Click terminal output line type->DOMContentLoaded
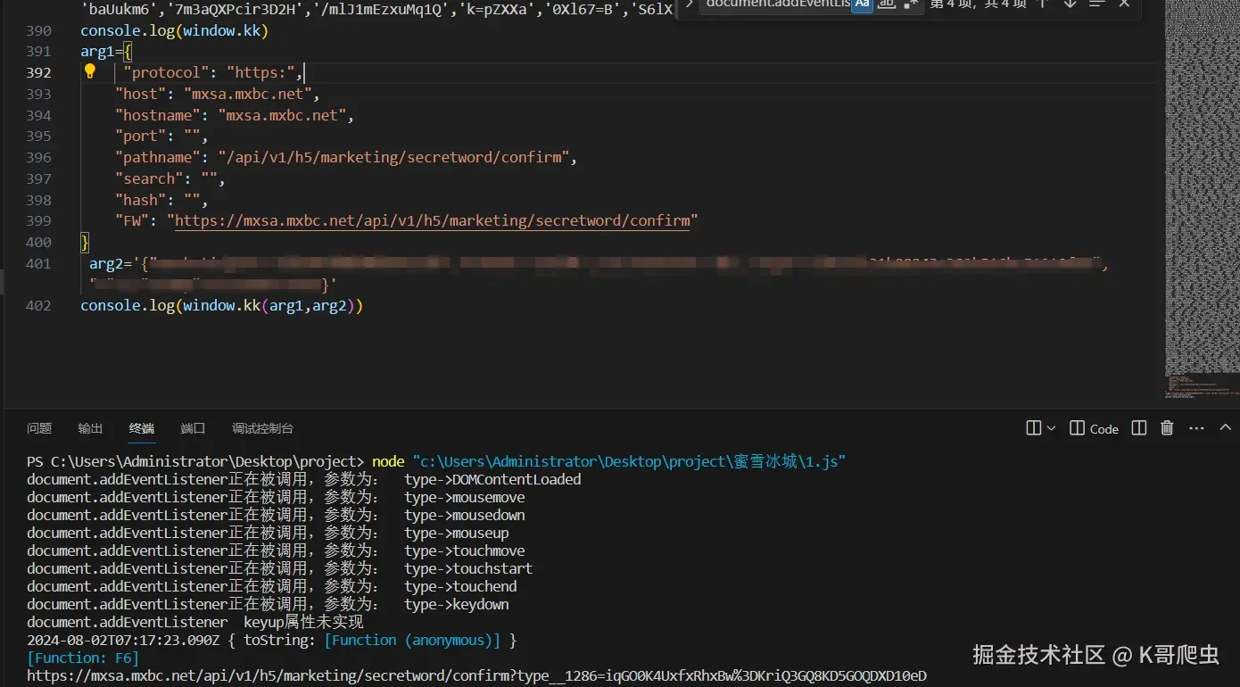Image resolution: width=1240 pixels, height=687 pixels. [492, 479]
